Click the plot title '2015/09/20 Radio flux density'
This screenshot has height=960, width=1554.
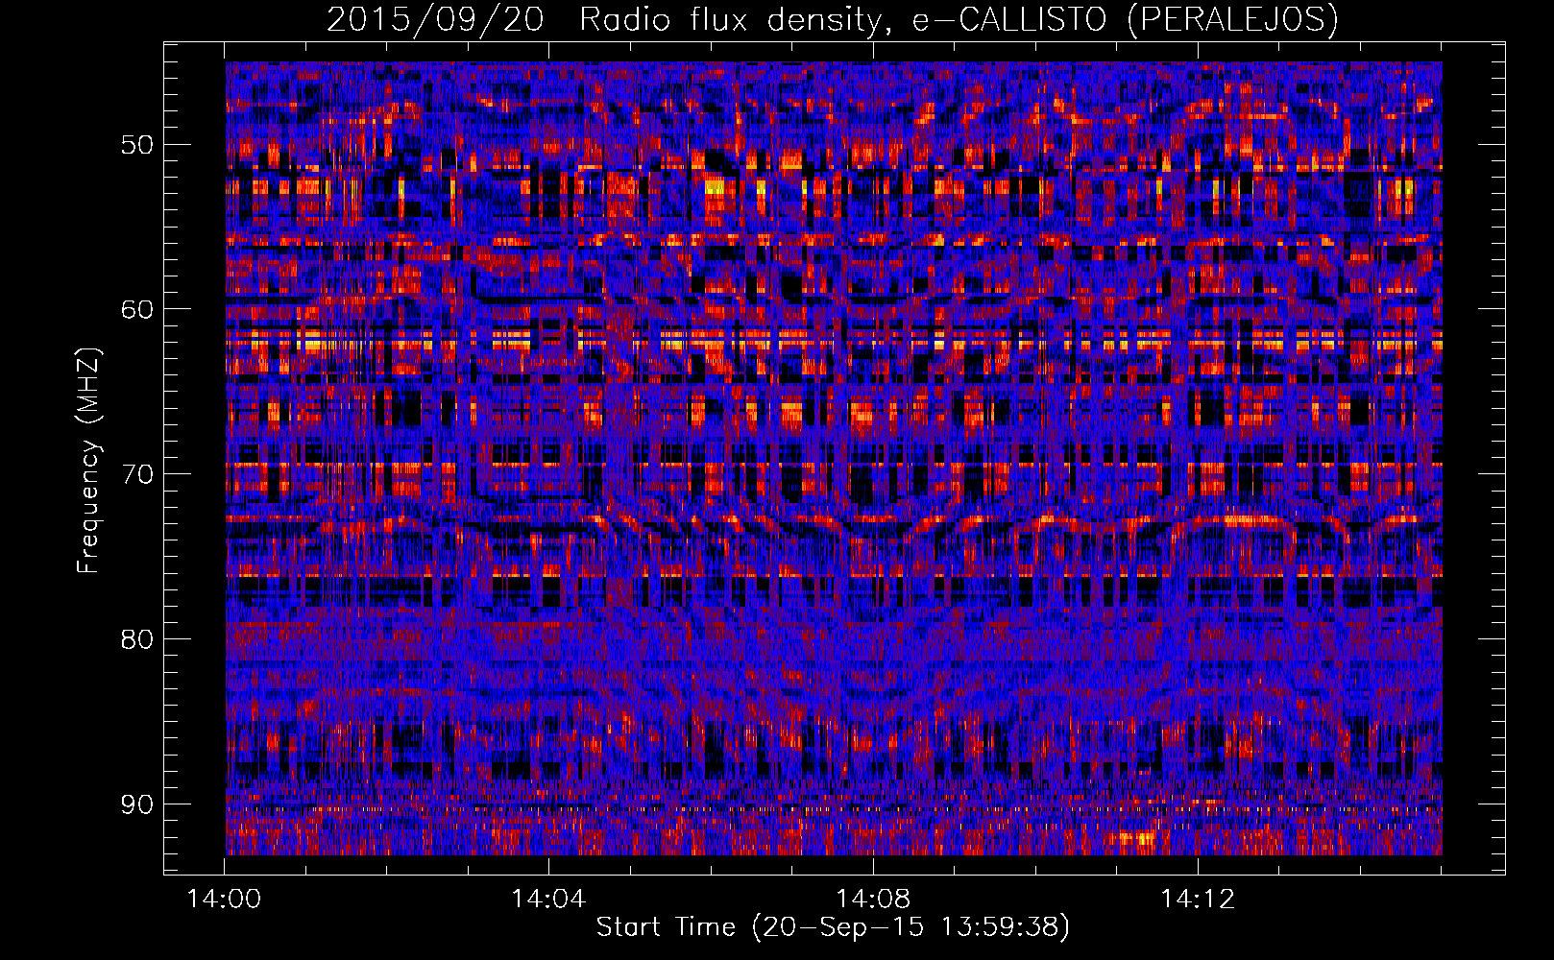(832, 19)
